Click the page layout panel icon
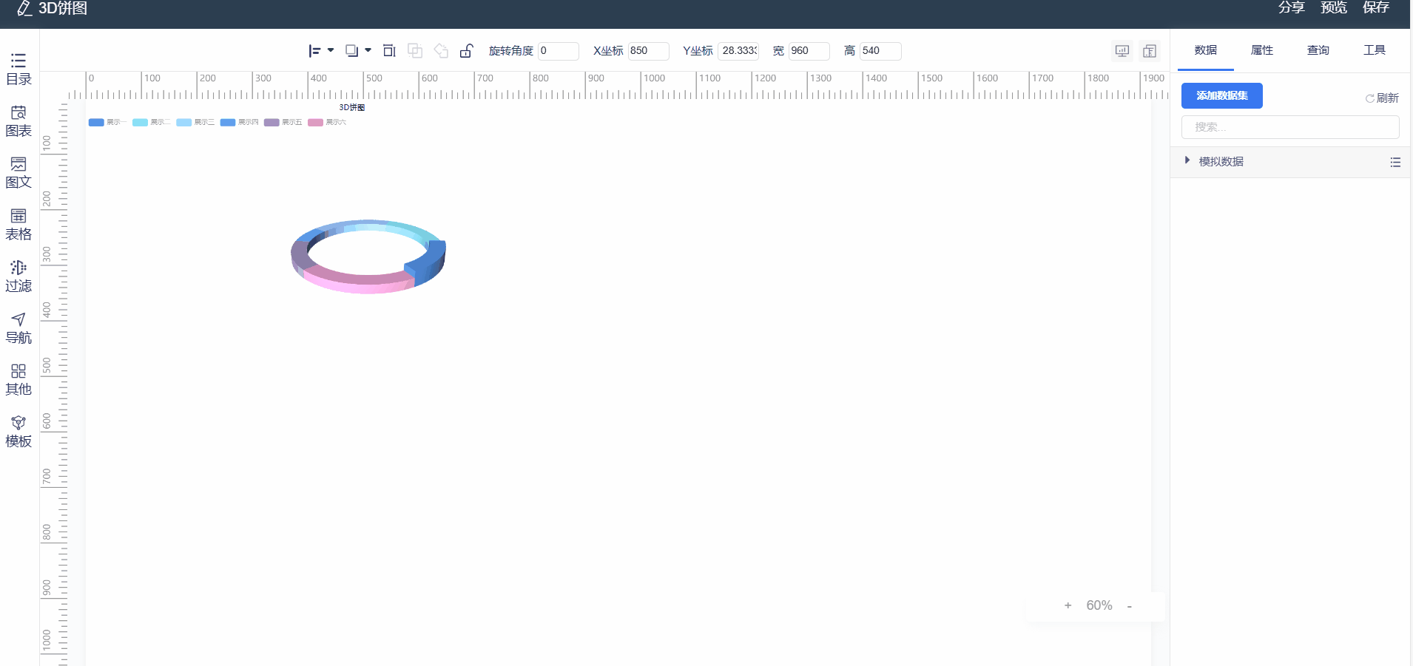Viewport: 1413px width, 666px height. 1150,51
